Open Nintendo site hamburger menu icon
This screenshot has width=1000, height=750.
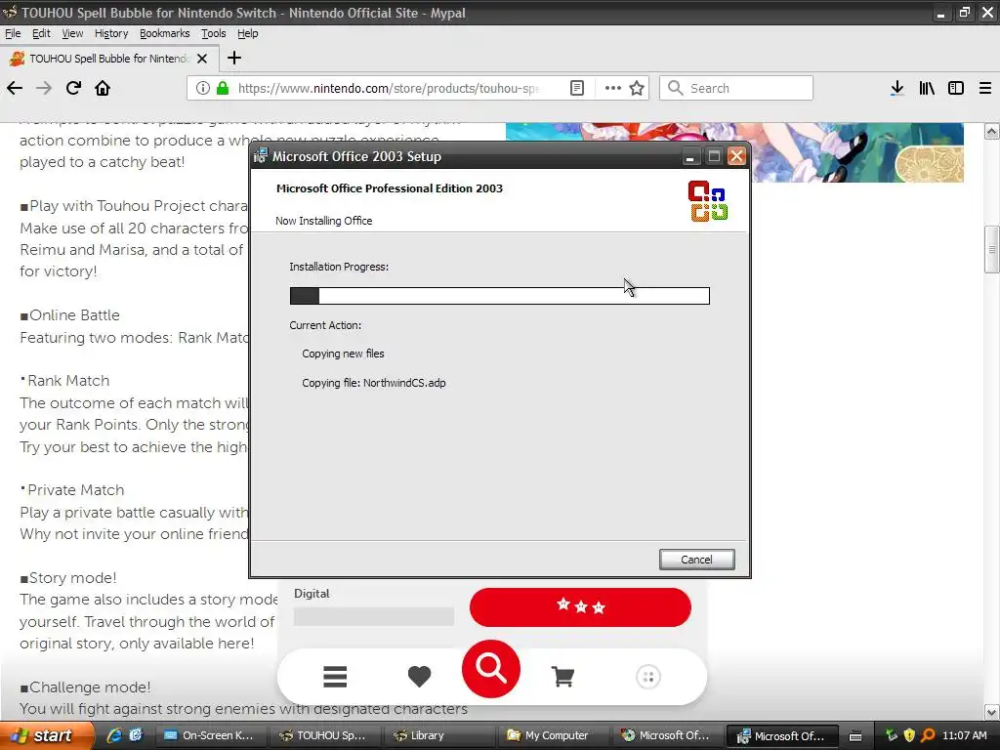tap(335, 677)
